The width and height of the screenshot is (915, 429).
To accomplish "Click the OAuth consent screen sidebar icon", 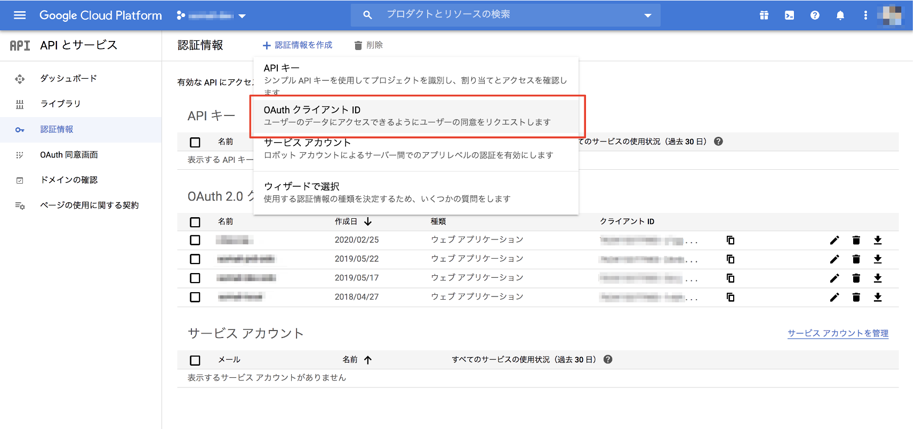I will [x=20, y=155].
